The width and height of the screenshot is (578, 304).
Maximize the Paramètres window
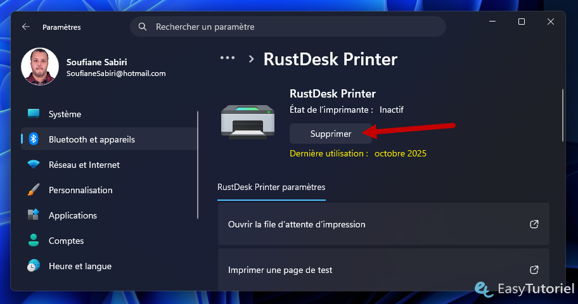pyautogui.click(x=521, y=22)
